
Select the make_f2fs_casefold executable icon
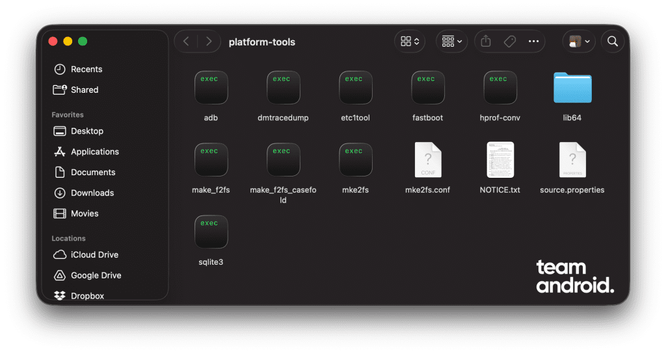point(284,160)
